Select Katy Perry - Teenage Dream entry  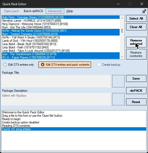pos(61,17)
